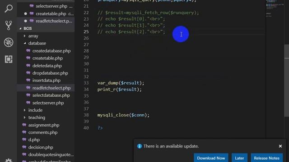Click line number 25 in gutter
The width and height of the screenshot is (289, 162).
86,31
